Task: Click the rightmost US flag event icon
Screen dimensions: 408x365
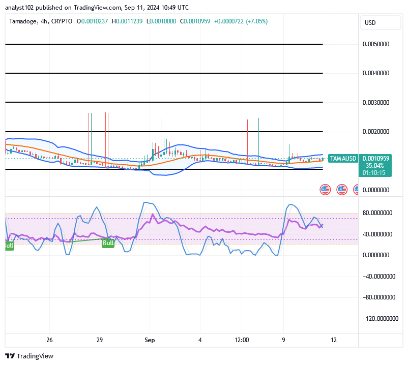Action: tap(357, 189)
